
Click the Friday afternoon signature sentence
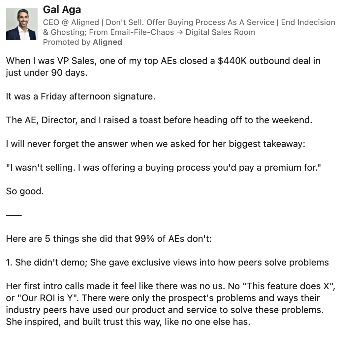tap(80, 97)
